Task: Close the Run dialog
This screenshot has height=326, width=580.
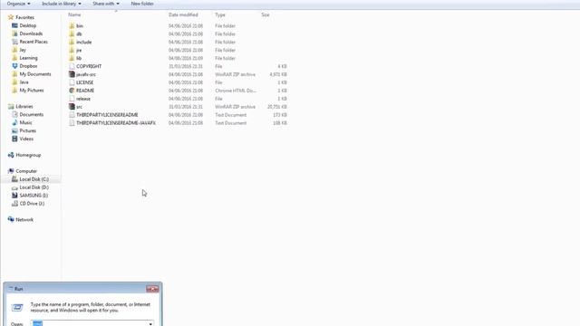Action: (152, 289)
